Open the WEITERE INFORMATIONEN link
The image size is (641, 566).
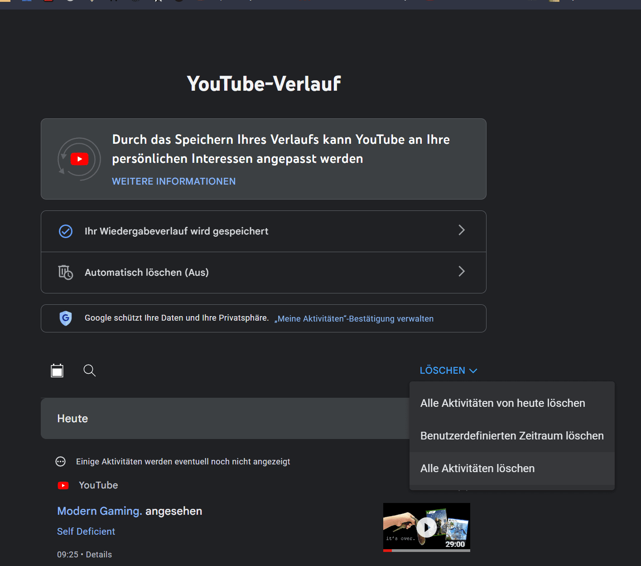174,181
